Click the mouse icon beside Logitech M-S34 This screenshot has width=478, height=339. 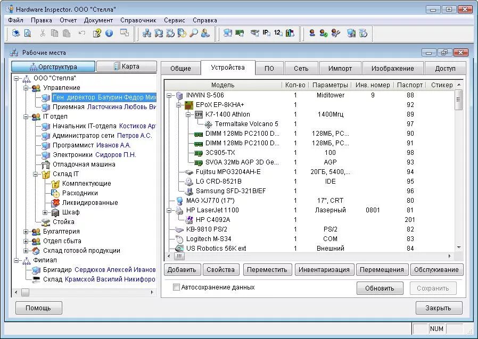(179, 239)
